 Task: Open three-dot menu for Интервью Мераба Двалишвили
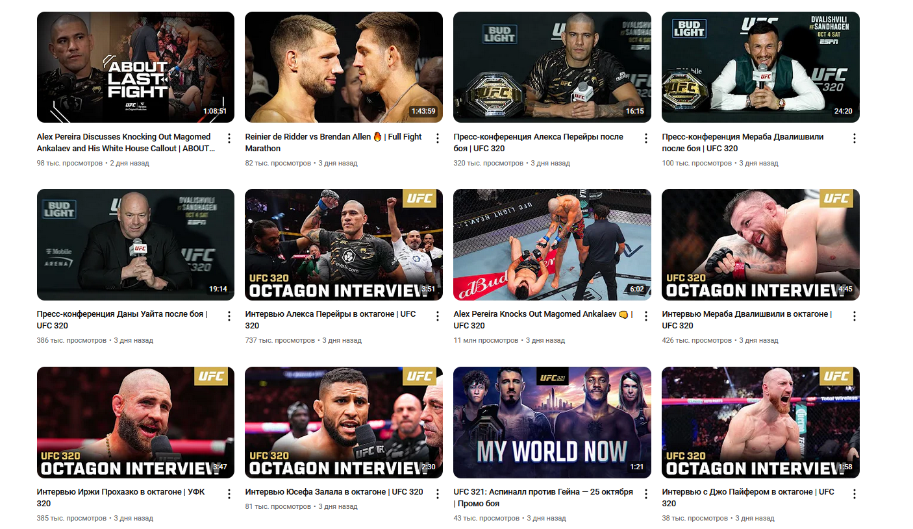click(854, 315)
